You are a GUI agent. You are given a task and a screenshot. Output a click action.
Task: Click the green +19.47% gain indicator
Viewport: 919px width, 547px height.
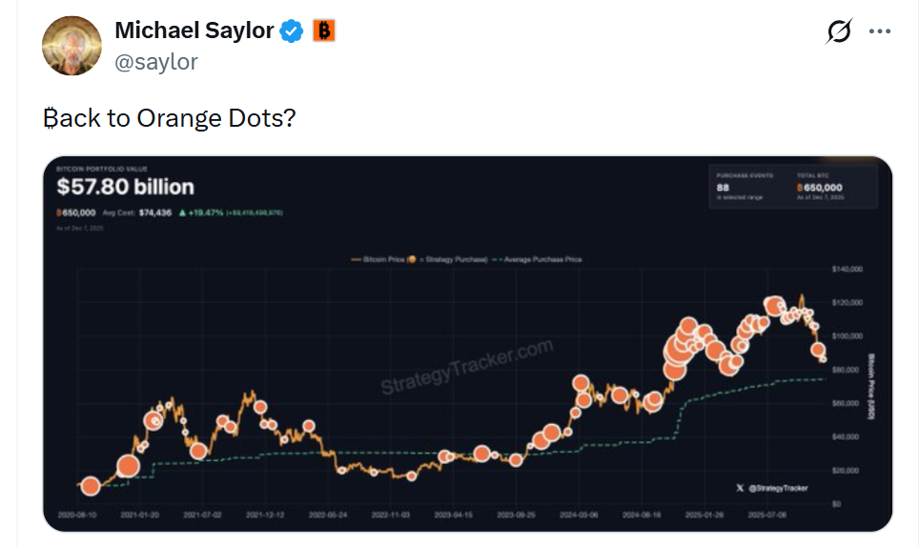point(203,213)
